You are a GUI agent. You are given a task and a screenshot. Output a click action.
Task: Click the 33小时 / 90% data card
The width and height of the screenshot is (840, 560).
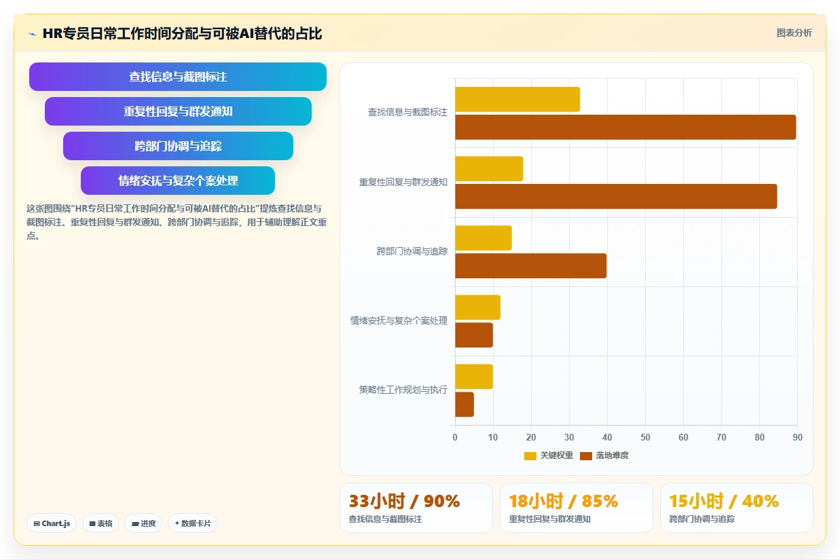point(416,508)
